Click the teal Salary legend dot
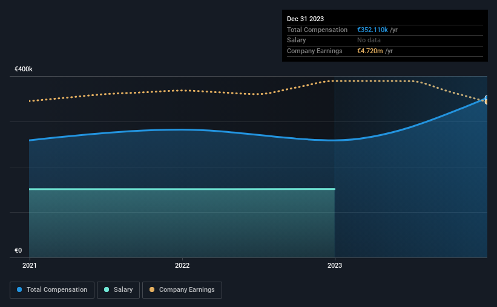Image resolution: width=497 pixels, height=307 pixels. [x=107, y=289]
